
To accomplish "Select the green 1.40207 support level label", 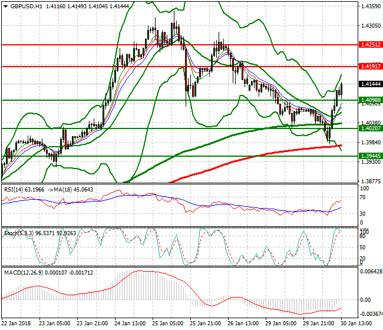I will click(371, 128).
